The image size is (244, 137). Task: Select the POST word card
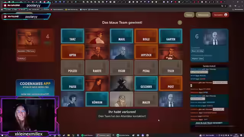tap(171, 83)
